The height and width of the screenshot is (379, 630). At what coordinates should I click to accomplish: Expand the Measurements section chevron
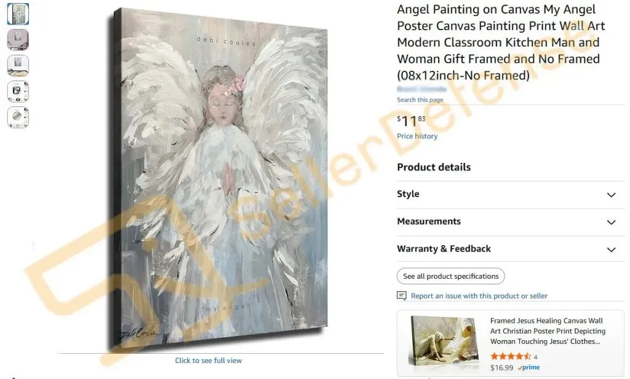[x=611, y=222]
